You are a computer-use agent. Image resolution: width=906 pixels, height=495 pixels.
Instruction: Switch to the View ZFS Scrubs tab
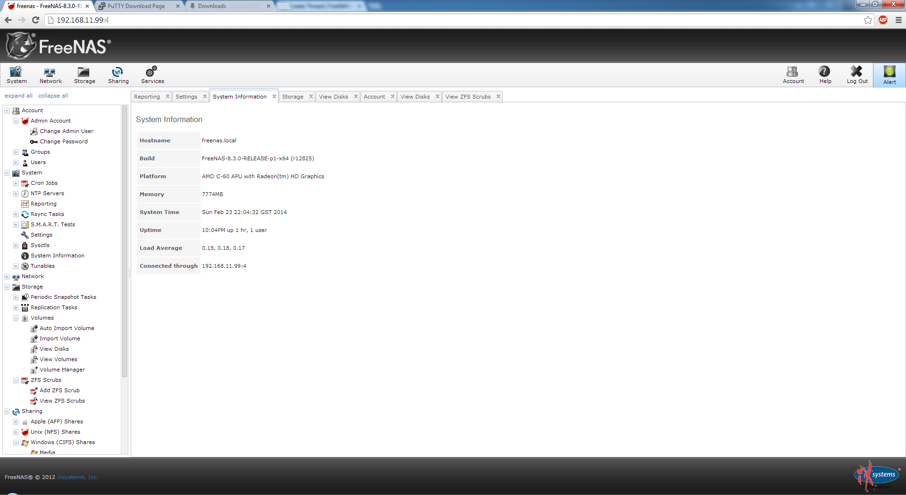[x=468, y=97]
